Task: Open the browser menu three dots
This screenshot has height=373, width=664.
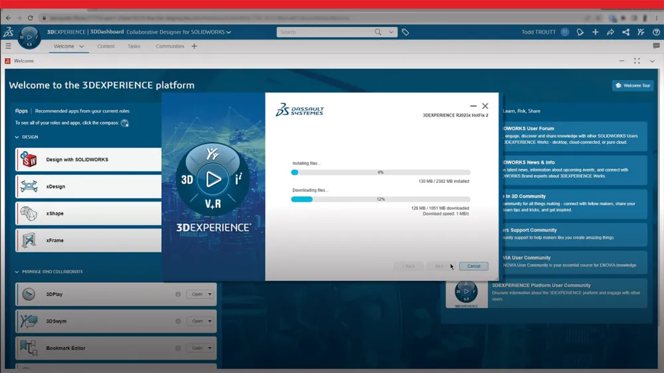Action: pos(657,18)
